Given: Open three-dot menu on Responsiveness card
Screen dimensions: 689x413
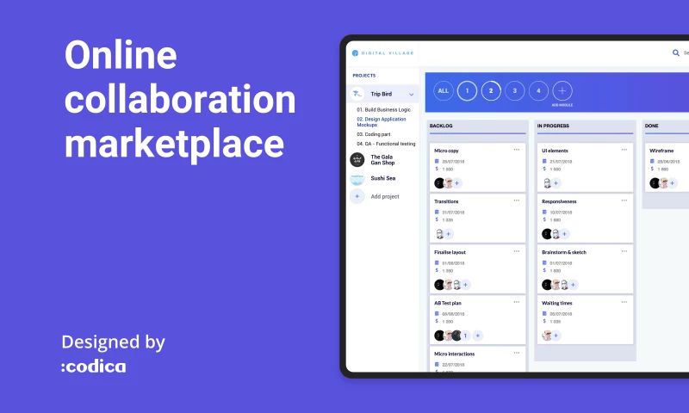Looking at the screenshot, I should [x=624, y=200].
